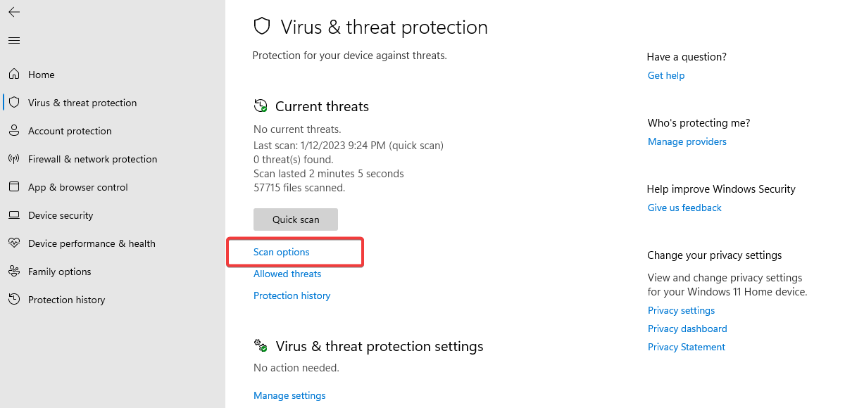Click the Device performance & health heart icon
This screenshot has height=408, width=845.
(x=14, y=243)
